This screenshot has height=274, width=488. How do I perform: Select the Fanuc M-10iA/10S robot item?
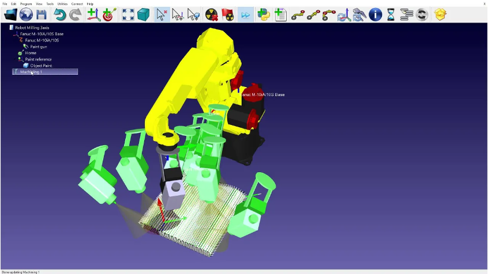[x=42, y=40]
